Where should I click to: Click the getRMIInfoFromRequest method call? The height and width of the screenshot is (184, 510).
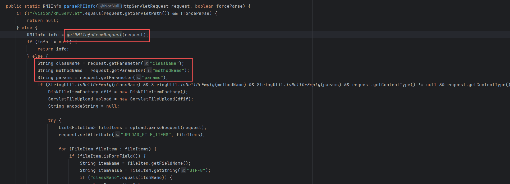pyautogui.click(x=94, y=35)
